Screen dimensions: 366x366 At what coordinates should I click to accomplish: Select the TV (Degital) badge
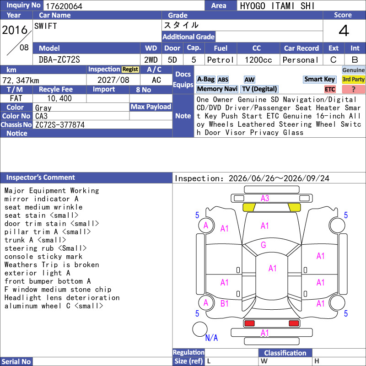point(259,89)
